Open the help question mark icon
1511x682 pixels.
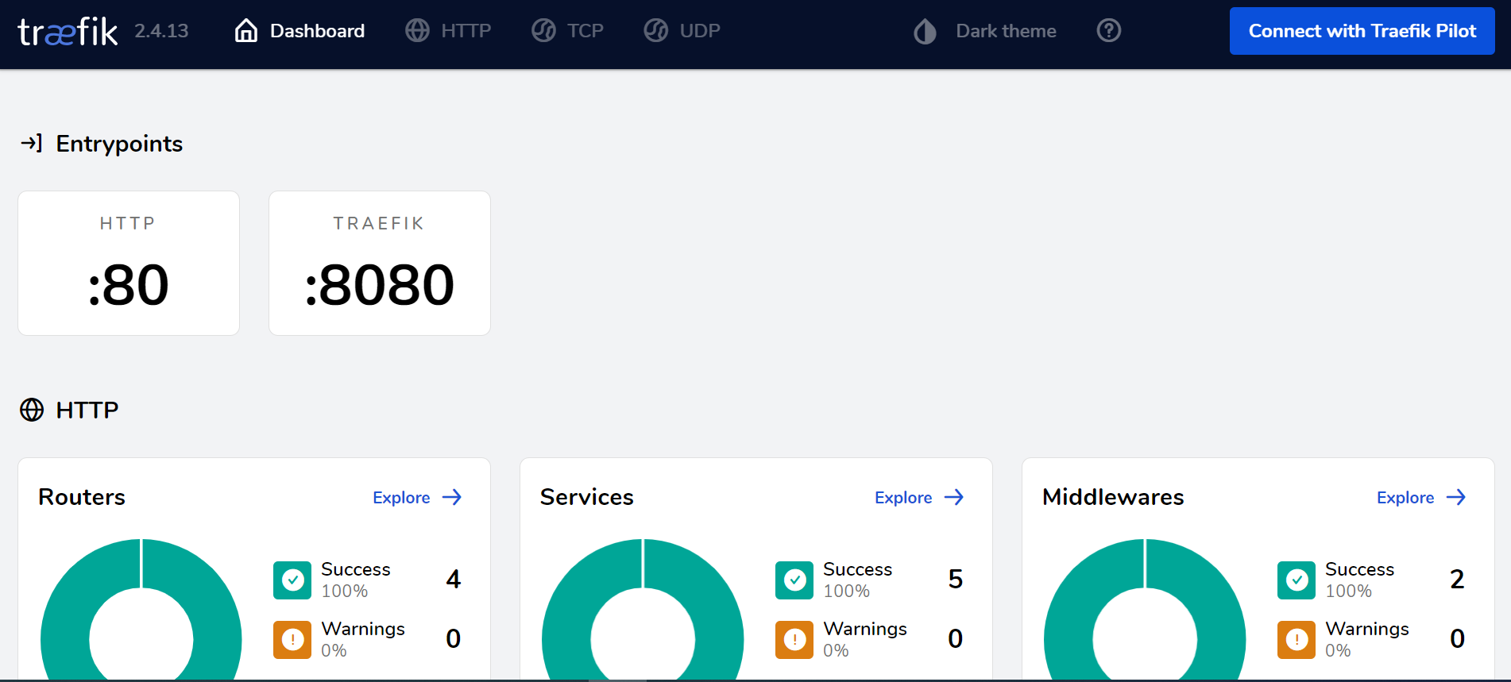[x=1108, y=31]
